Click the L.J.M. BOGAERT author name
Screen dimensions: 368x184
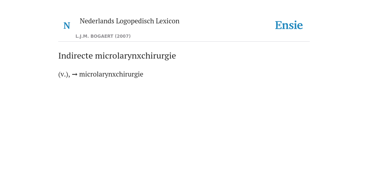(95, 36)
